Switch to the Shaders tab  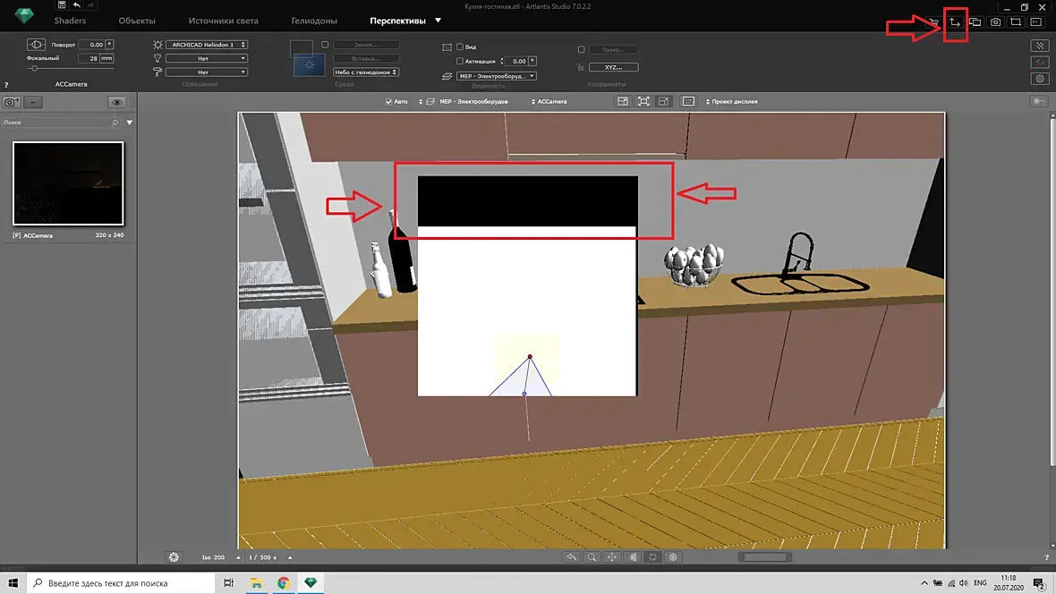coord(70,21)
